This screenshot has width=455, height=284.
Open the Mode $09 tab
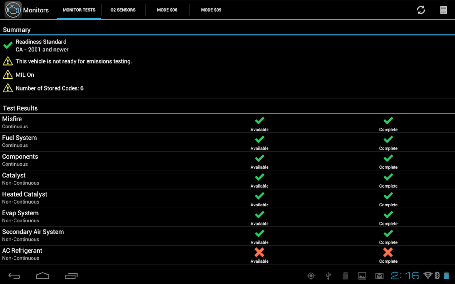click(211, 10)
